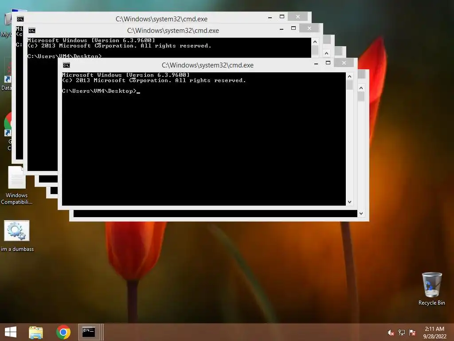454x341 pixels.
Task: Open system menu icon of rearmost cmd.exe window
Action: point(20,19)
